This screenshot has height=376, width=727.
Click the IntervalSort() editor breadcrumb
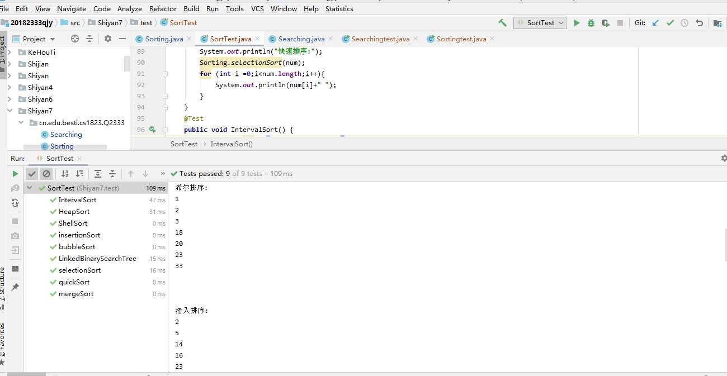pyautogui.click(x=232, y=144)
